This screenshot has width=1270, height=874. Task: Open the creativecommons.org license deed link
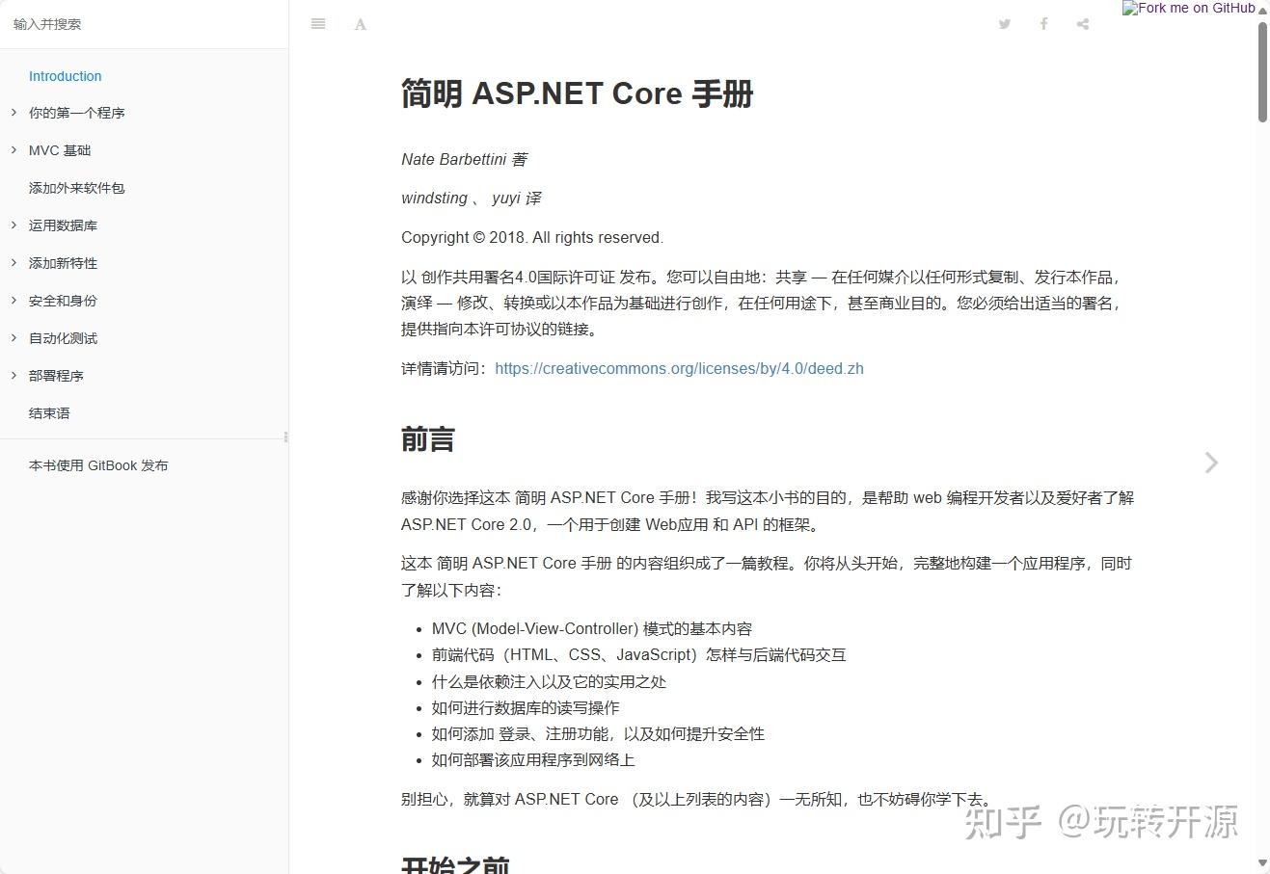click(x=679, y=368)
